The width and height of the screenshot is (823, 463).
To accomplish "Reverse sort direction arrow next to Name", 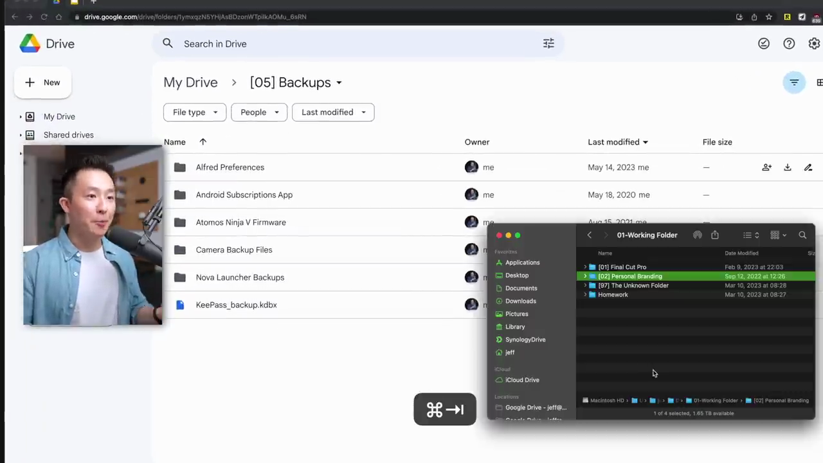I will pos(203,142).
